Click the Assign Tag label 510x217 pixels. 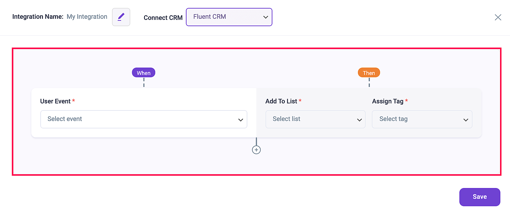pos(388,101)
